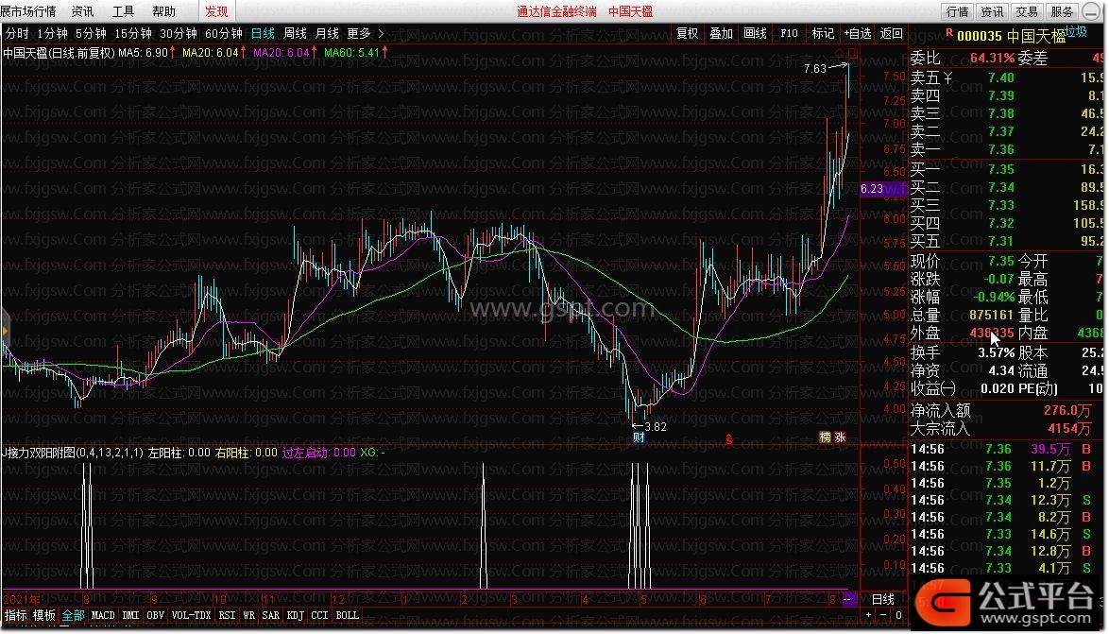Click the 标记 mark button
This screenshot has height=634, width=1109.
[824, 33]
